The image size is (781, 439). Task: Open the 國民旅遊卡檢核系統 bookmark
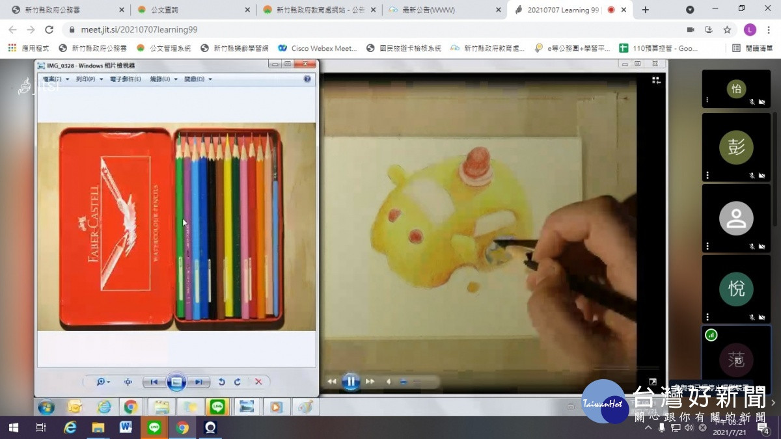[x=404, y=48]
